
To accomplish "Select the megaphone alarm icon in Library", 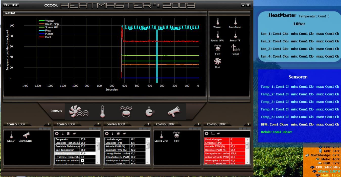I will point(174,111).
